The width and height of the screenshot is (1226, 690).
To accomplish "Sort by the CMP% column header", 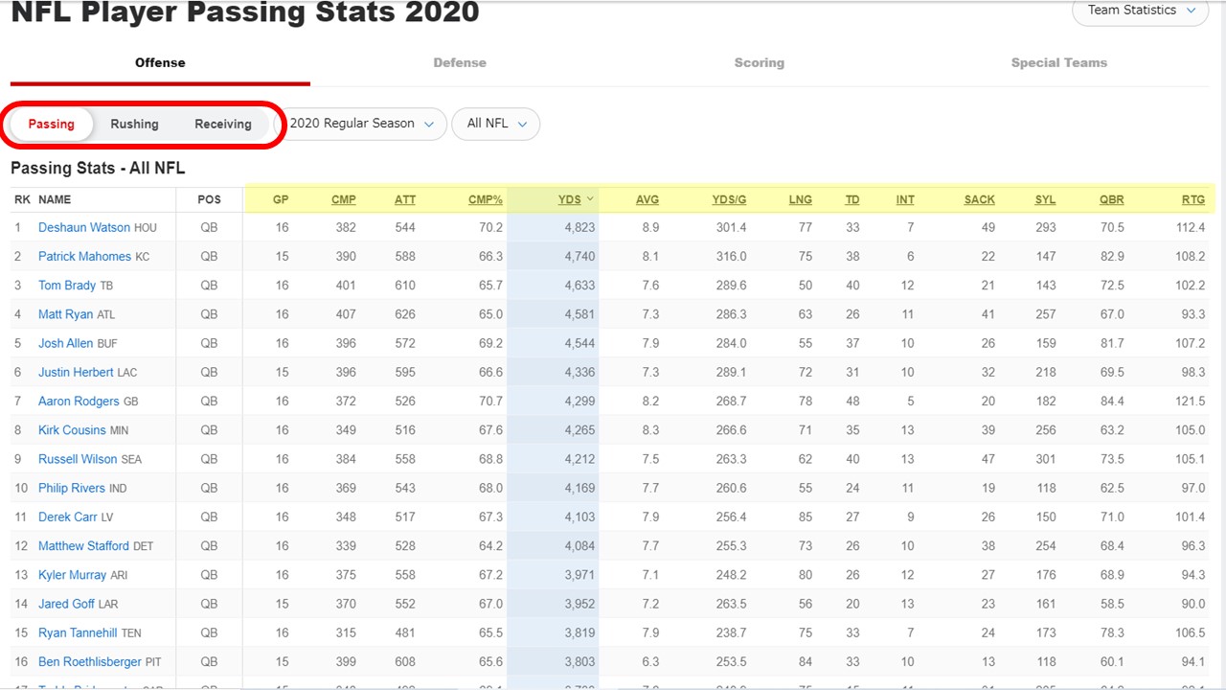I will (x=485, y=199).
